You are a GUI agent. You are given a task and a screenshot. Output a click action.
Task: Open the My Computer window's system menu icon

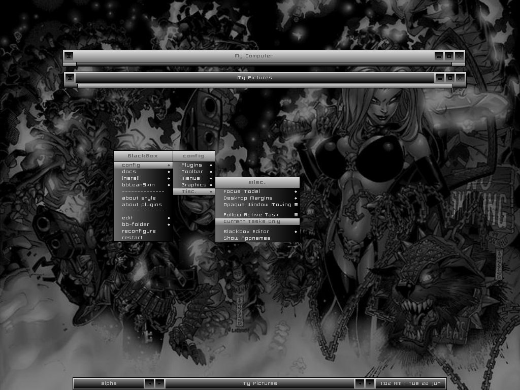click(x=69, y=56)
